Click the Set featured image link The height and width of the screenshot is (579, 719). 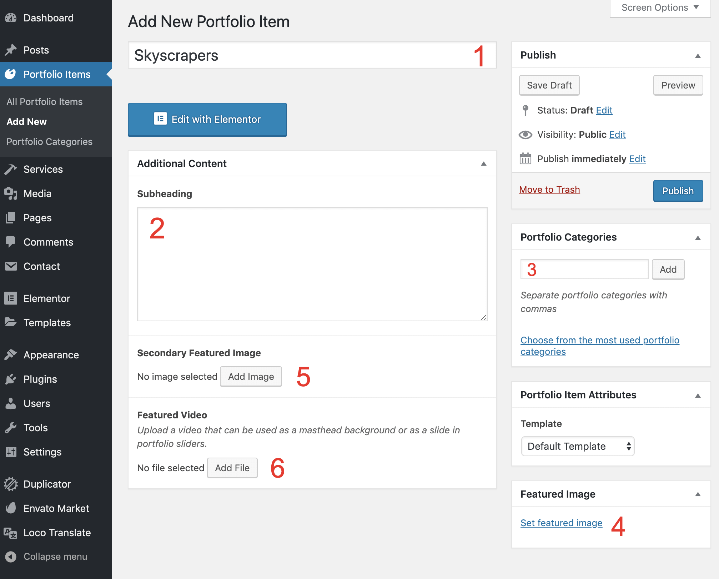click(561, 523)
